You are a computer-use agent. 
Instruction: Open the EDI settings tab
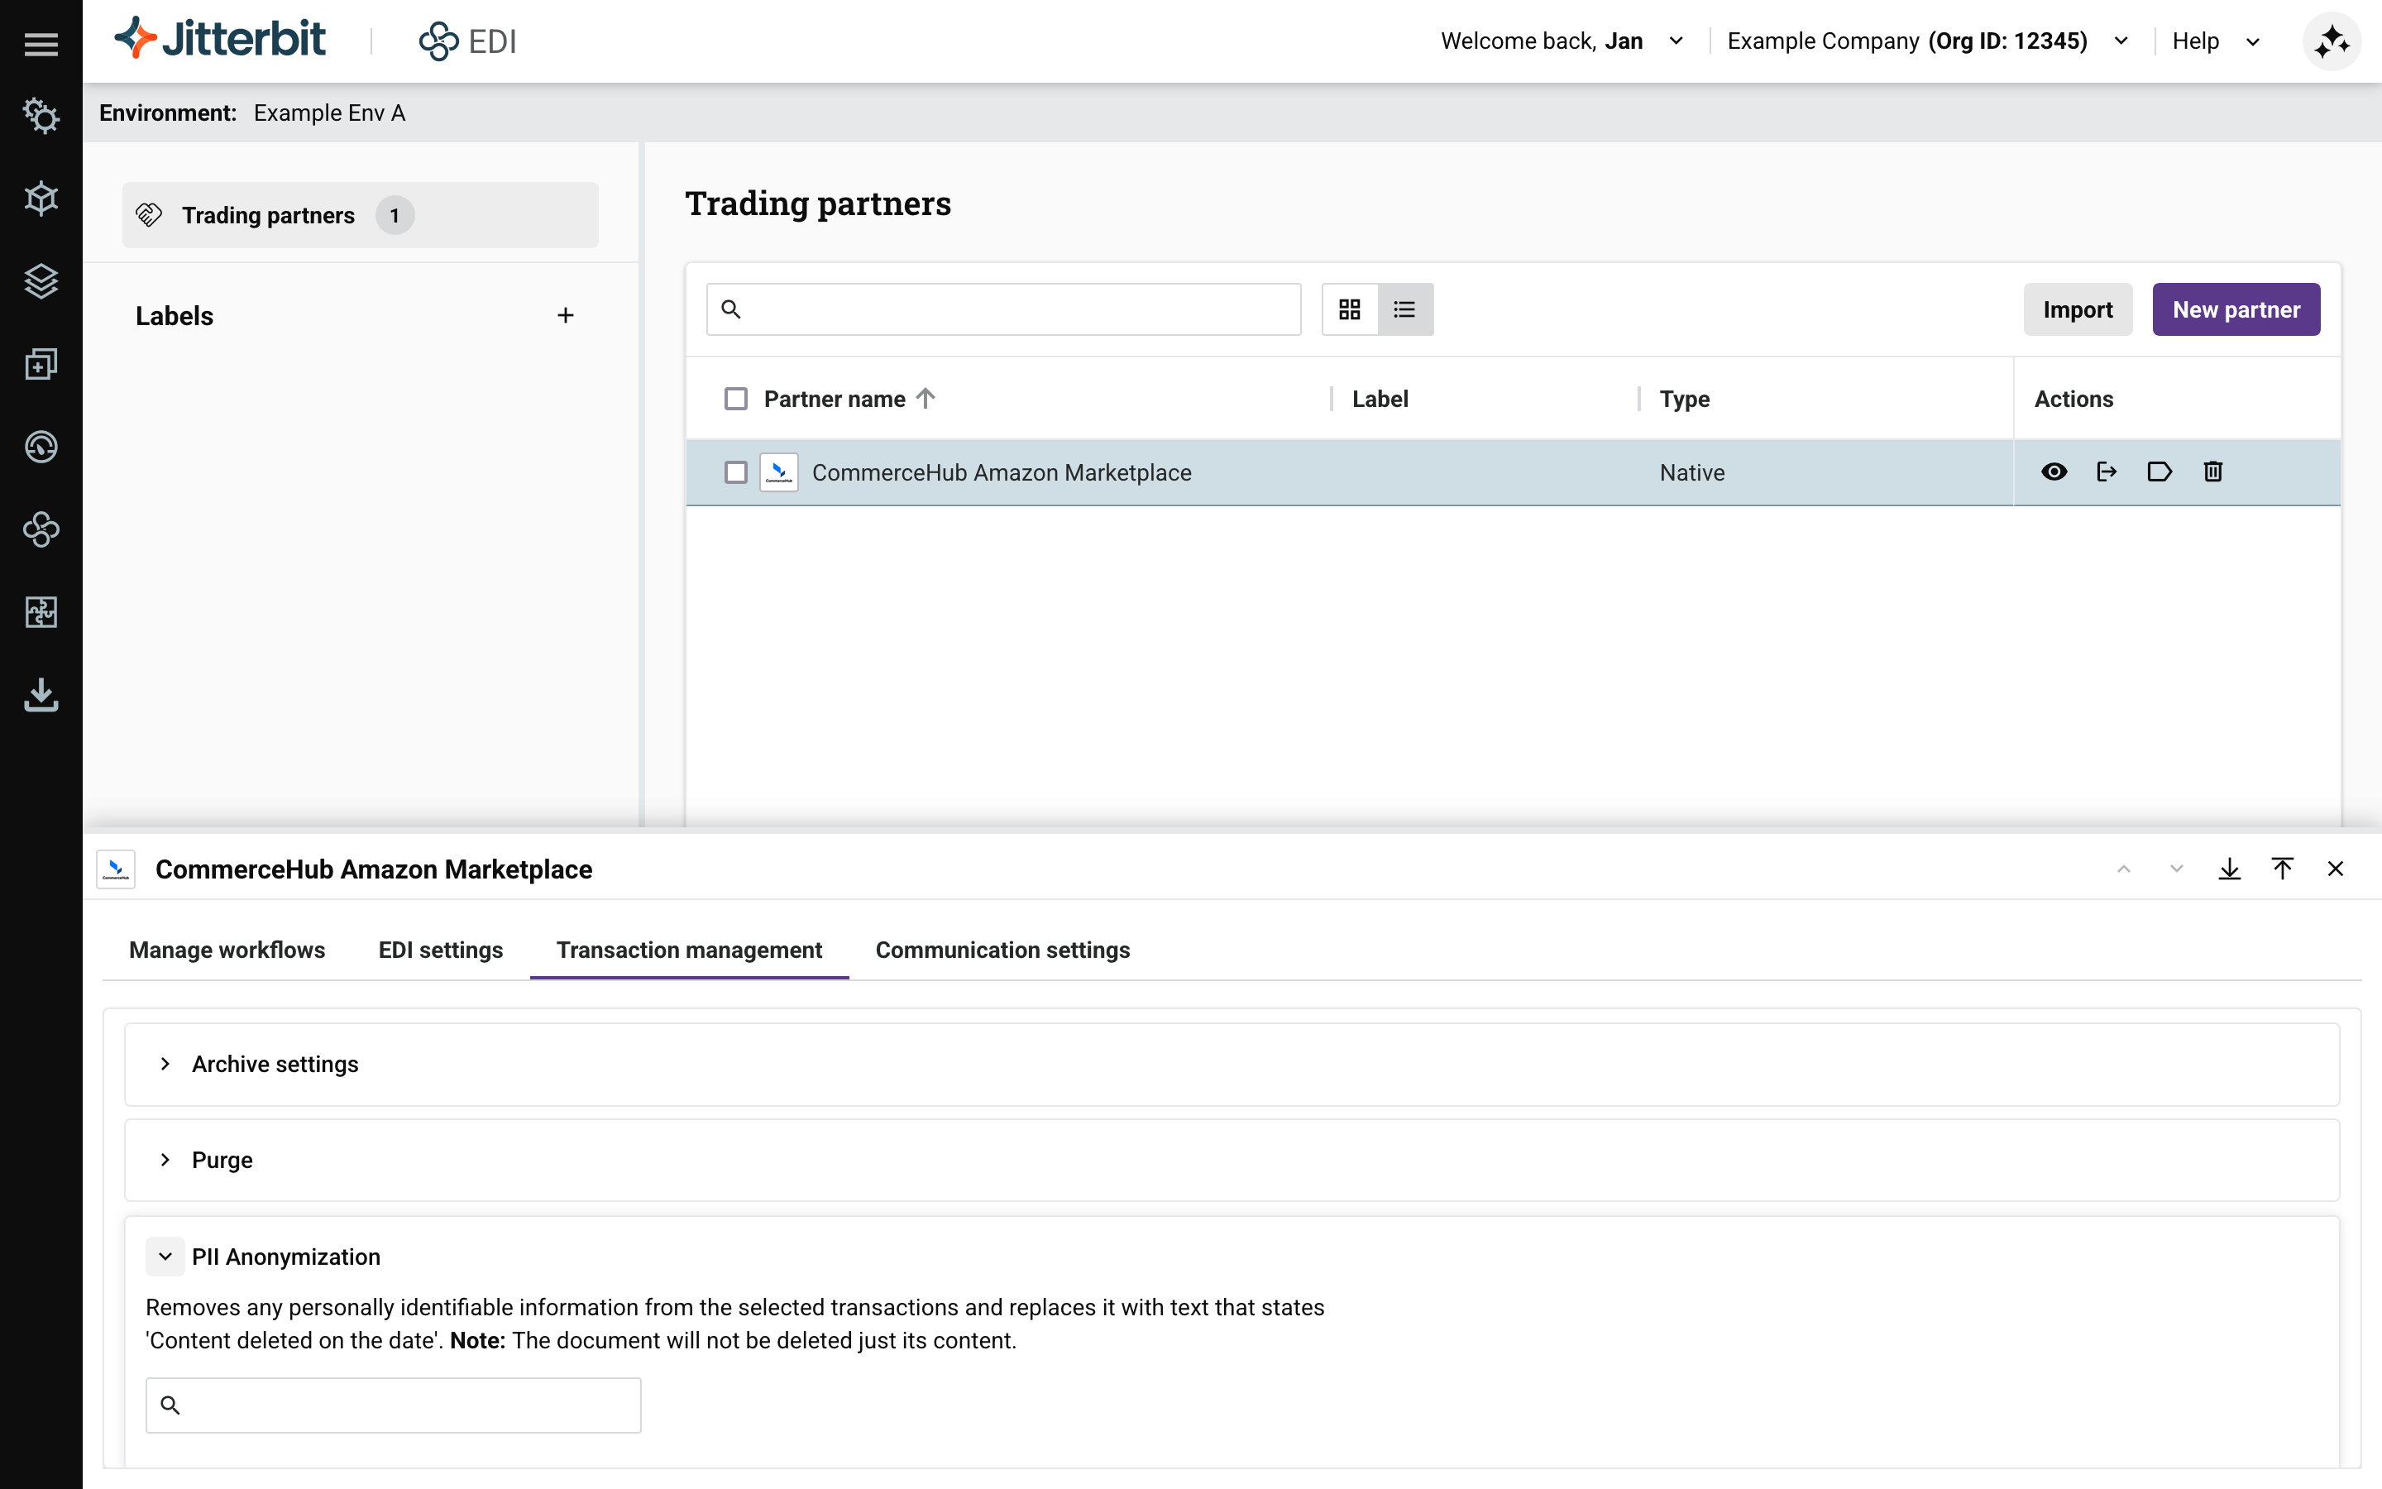click(440, 950)
